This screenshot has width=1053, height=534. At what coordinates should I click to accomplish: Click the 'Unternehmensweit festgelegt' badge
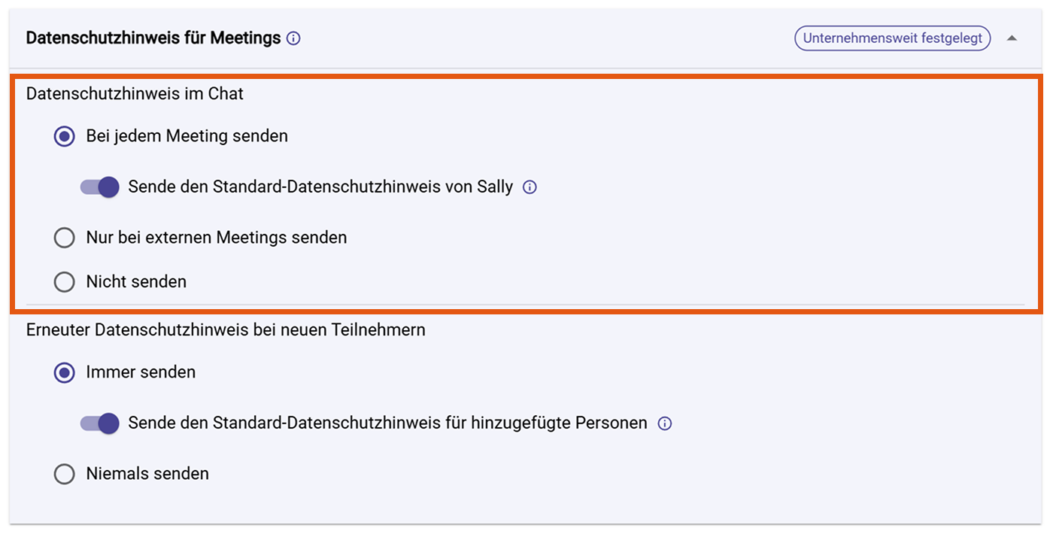[x=893, y=38]
